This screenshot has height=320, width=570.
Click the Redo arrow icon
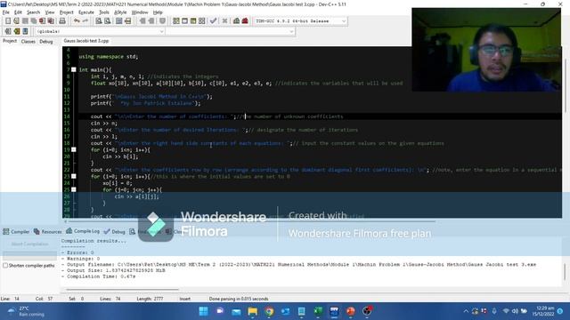[x=85, y=21]
